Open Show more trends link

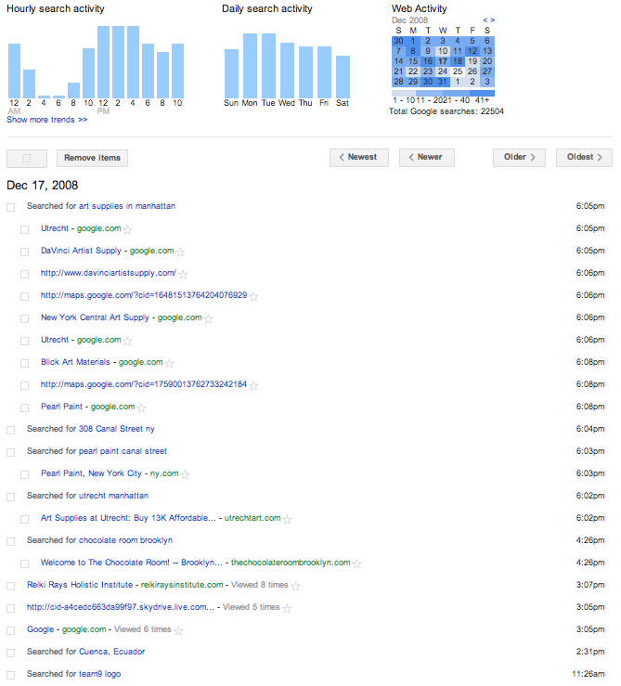point(46,120)
